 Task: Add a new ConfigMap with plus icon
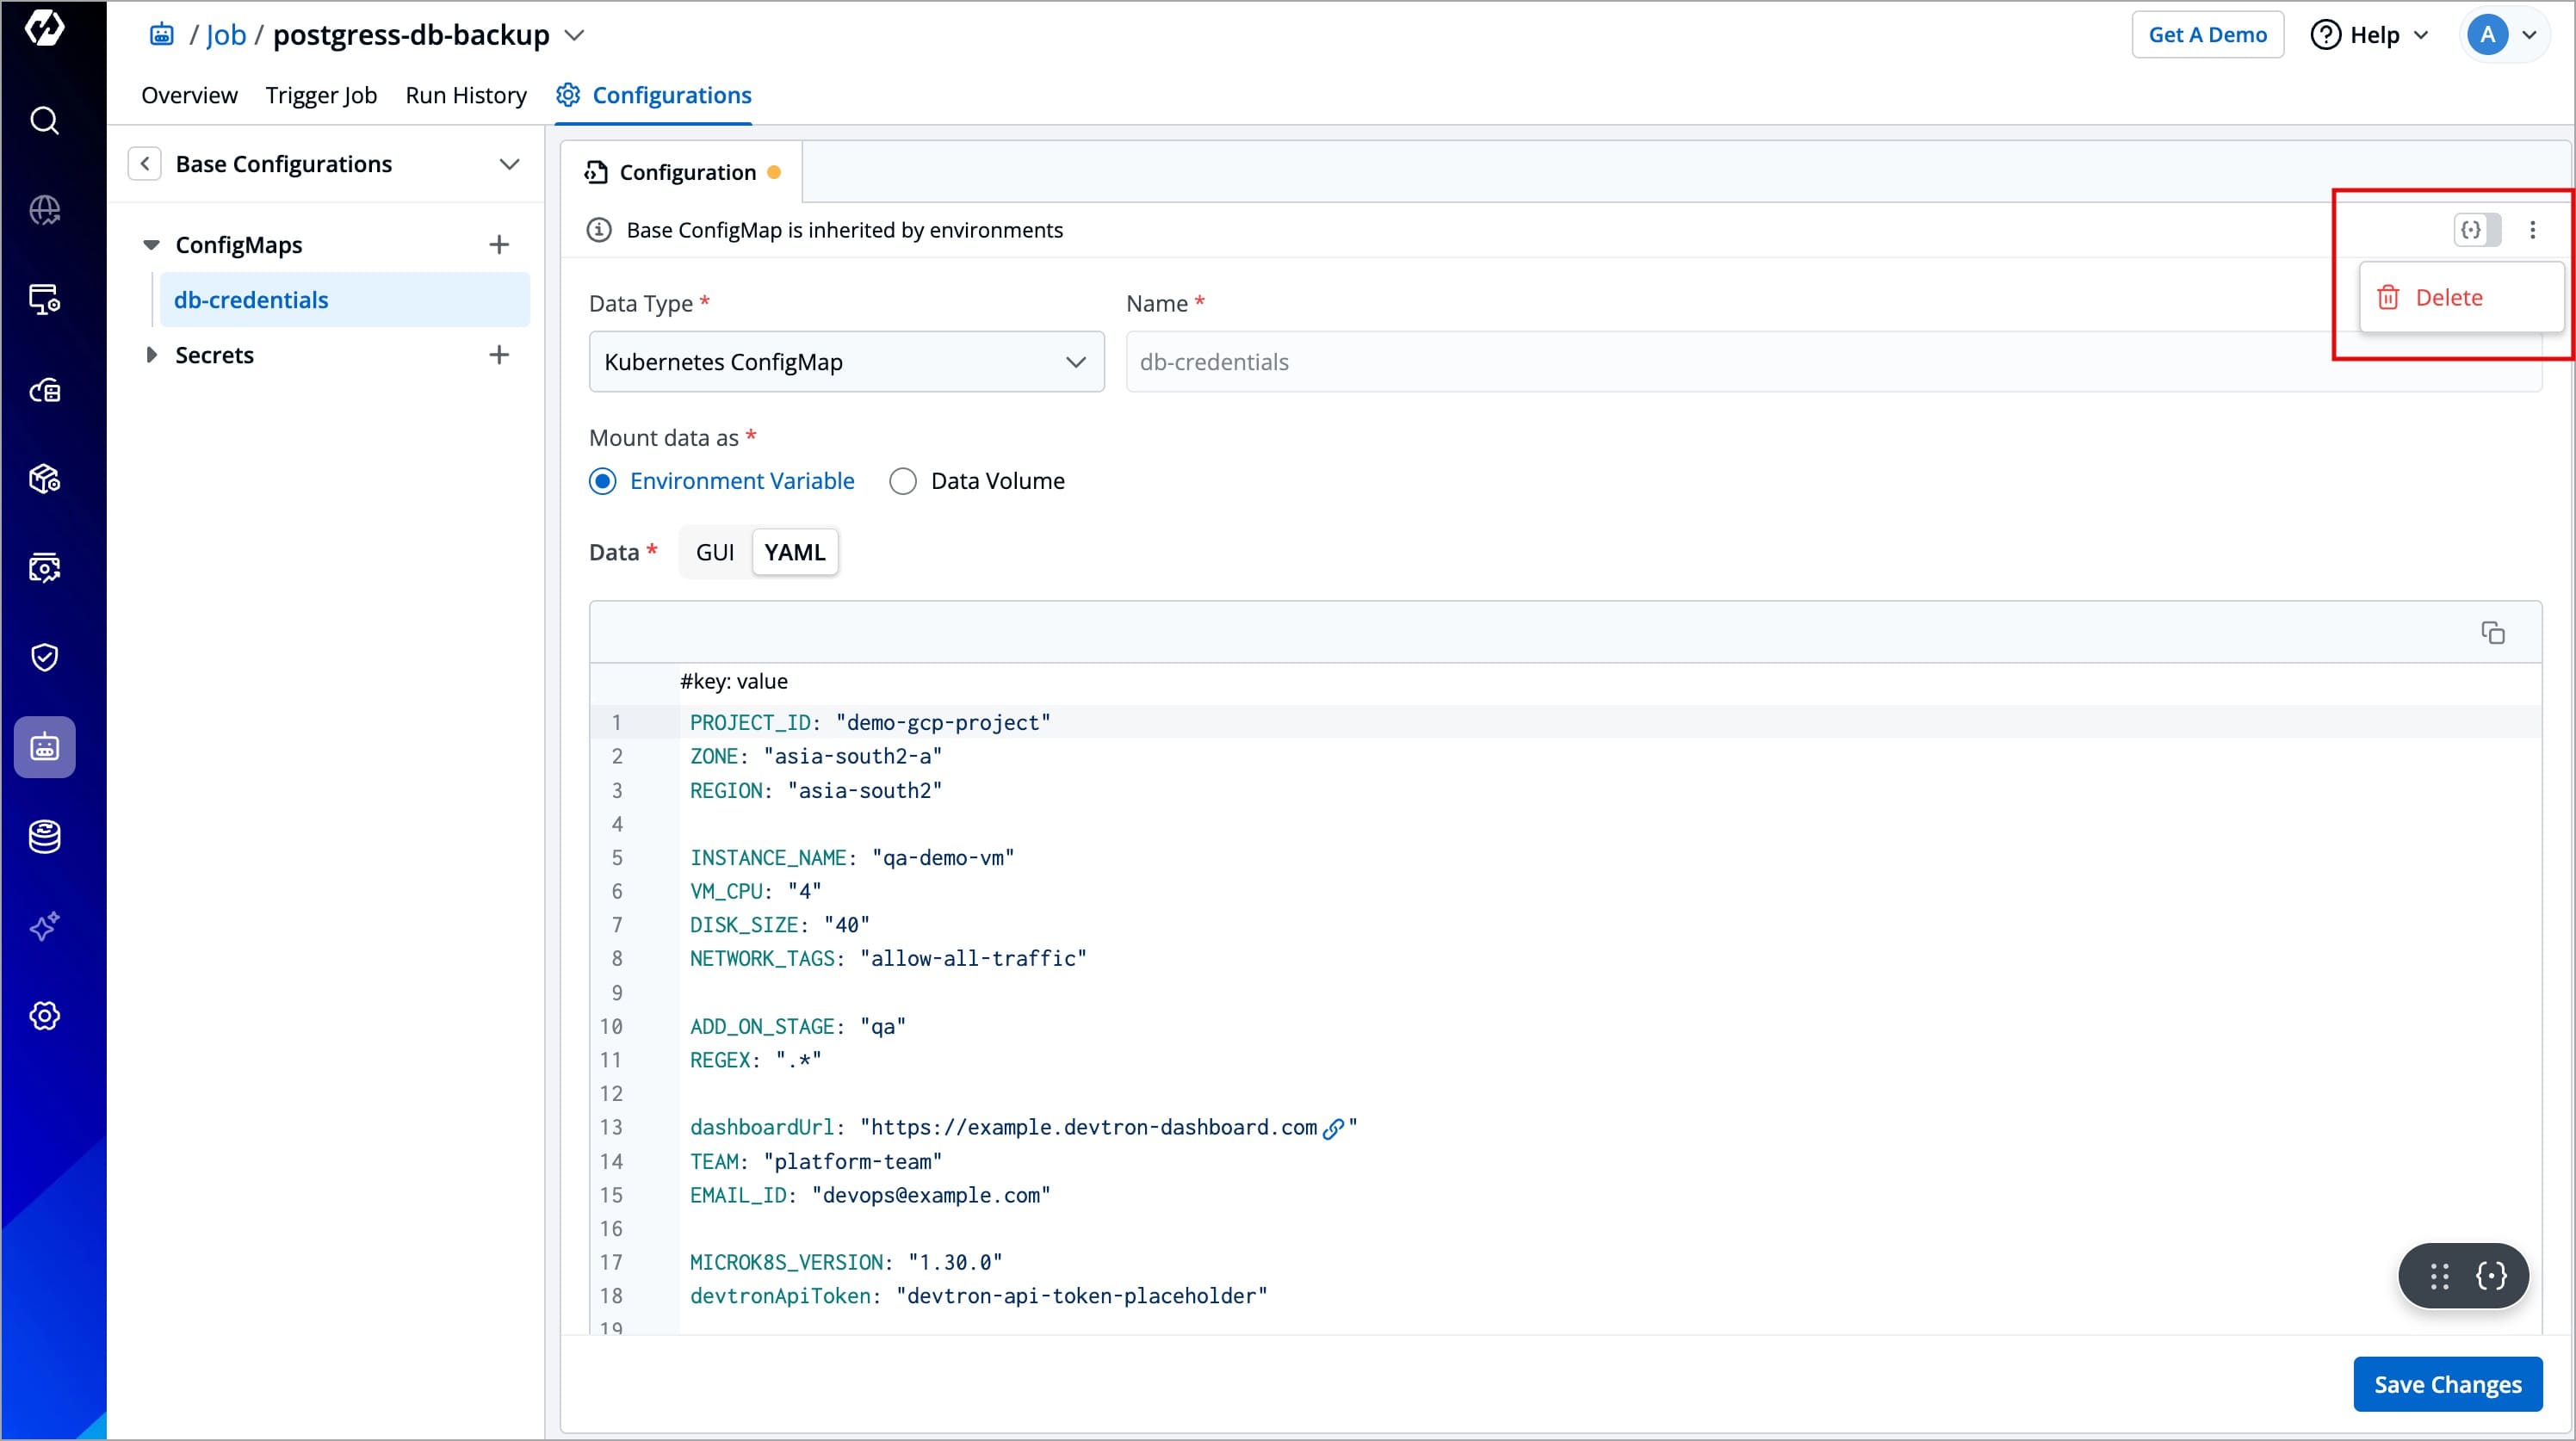coord(499,245)
